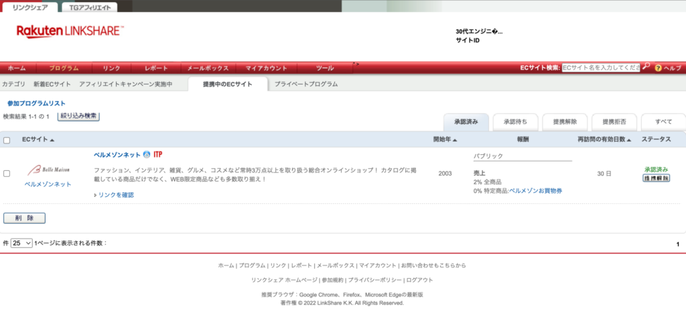Screen dimensions: 686x309
Task: Open the ベルメゾンお買物券 link
Action: tap(535, 191)
